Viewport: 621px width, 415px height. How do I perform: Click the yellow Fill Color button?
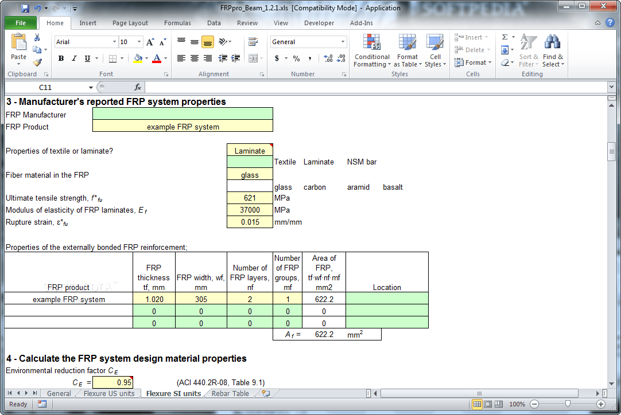point(138,58)
